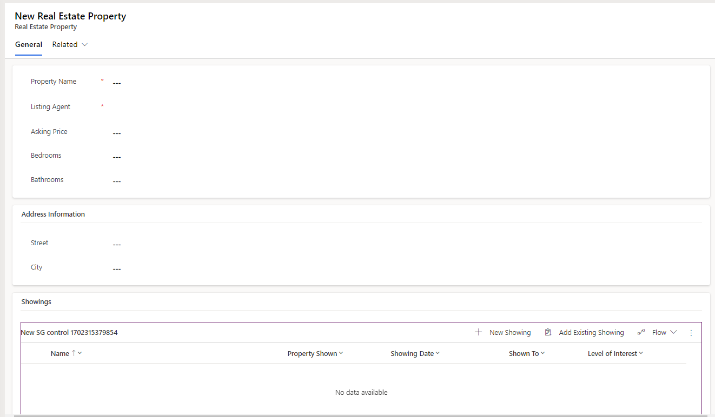Viewport: 715px width, 417px height.
Task: Switch to the General tab
Action: [29, 44]
